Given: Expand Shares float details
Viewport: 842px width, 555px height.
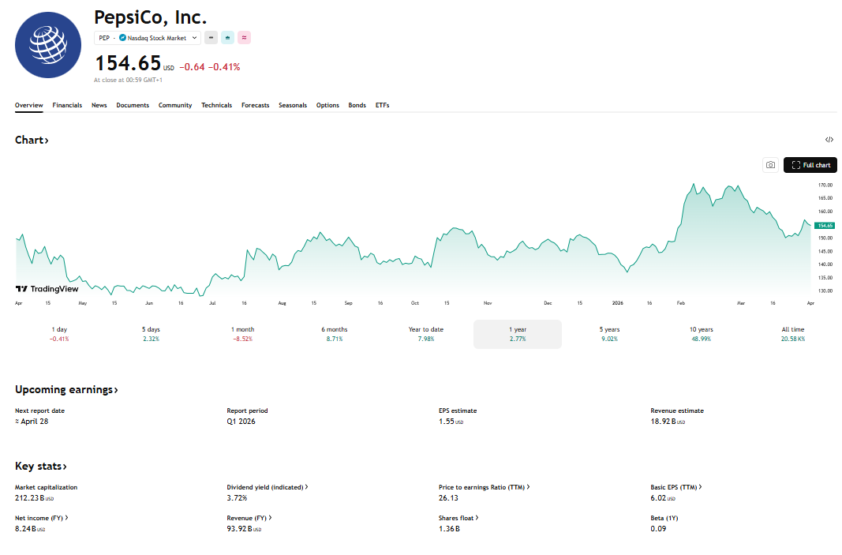Looking at the screenshot, I should [458, 518].
